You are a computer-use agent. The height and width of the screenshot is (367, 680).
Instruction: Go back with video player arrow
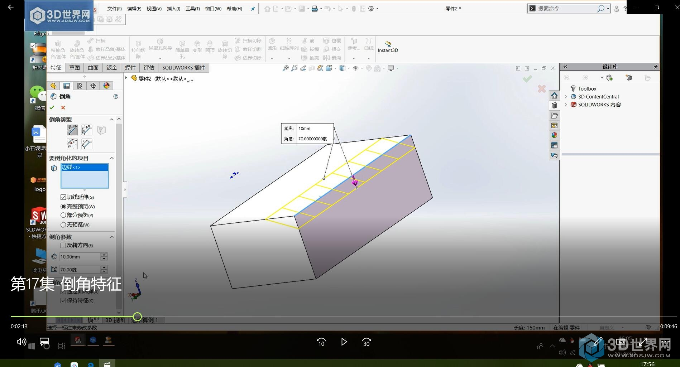click(x=11, y=7)
